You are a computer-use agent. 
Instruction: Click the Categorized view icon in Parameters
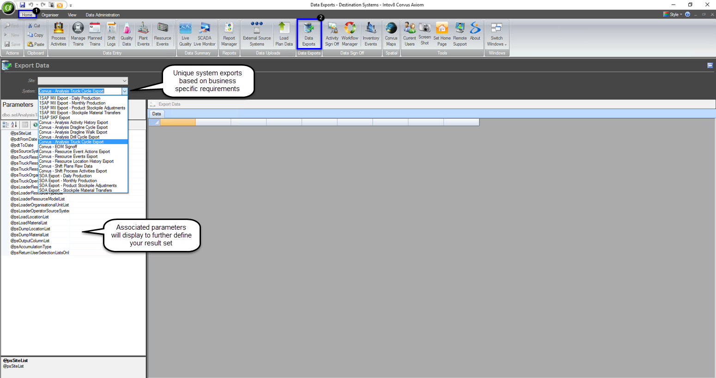pos(6,125)
